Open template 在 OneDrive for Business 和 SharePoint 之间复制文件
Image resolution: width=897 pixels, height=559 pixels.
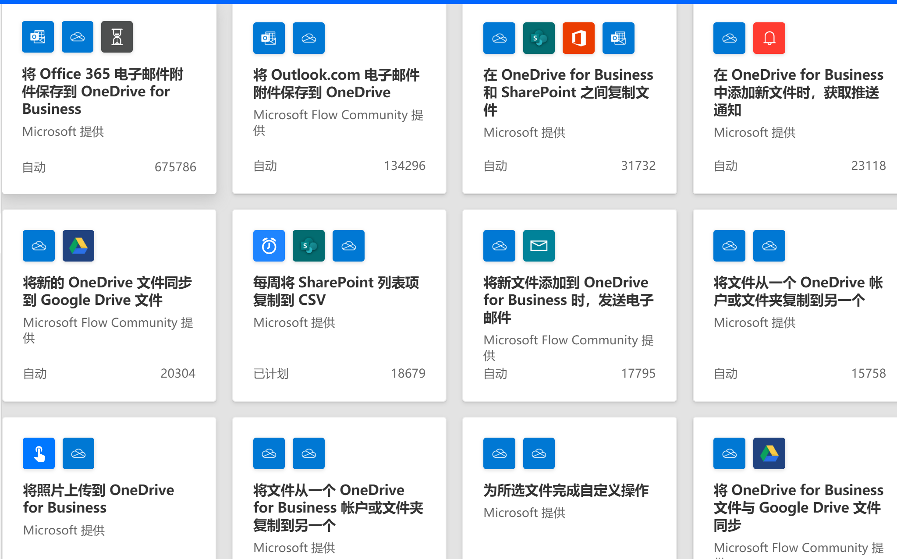[x=568, y=92]
